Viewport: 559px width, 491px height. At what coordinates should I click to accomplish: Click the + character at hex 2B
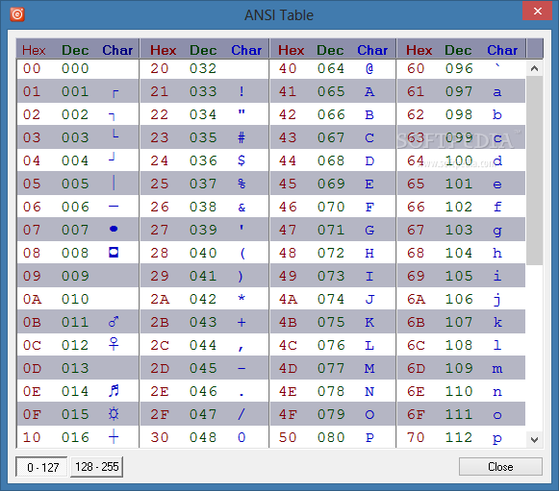tap(241, 322)
